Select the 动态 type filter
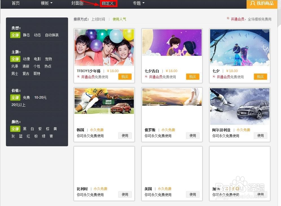Screen dimensions: 281x206 click(37, 35)
